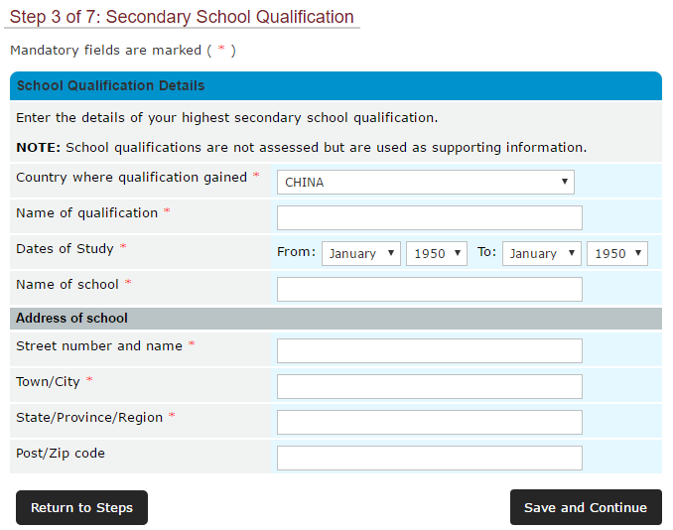
Task: Expand the From month dropdown
Action: pyautogui.click(x=360, y=253)
